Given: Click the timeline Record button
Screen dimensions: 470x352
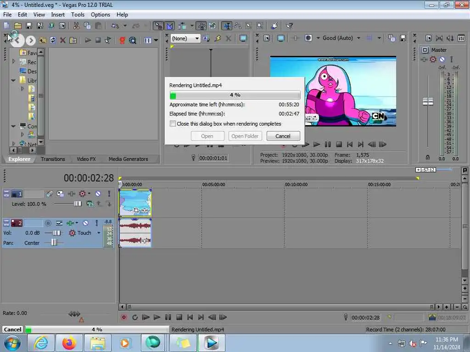Looking at the screenshot, I should click(x=124, y=317).
